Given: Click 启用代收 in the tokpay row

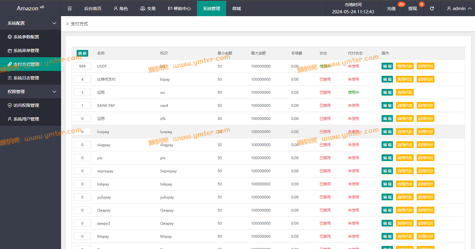Looking at the screenshot, I should [405, 184].
